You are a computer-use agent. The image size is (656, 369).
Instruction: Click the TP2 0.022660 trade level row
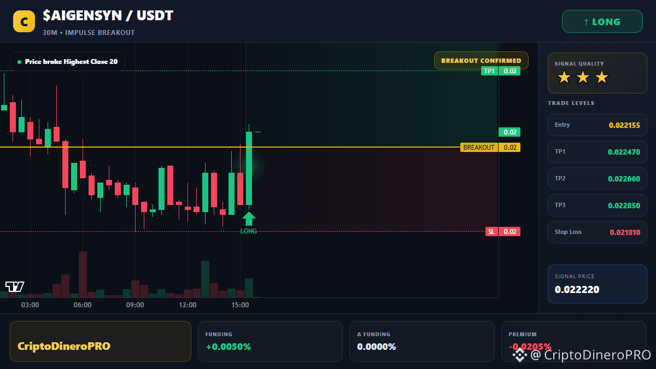(597, 178)
